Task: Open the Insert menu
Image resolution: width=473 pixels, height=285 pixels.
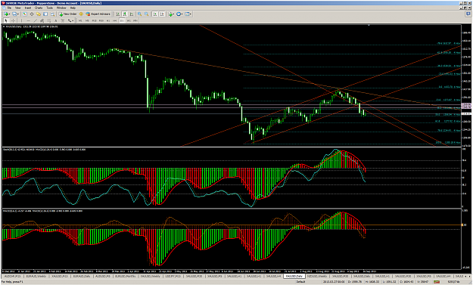Action: [x=28, y=8]
